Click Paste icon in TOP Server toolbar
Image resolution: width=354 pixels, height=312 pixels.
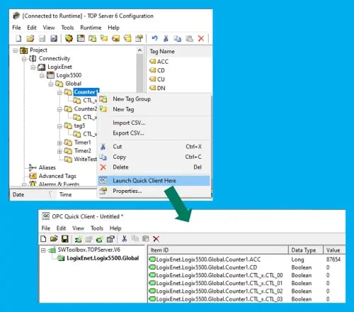[189, 38]
